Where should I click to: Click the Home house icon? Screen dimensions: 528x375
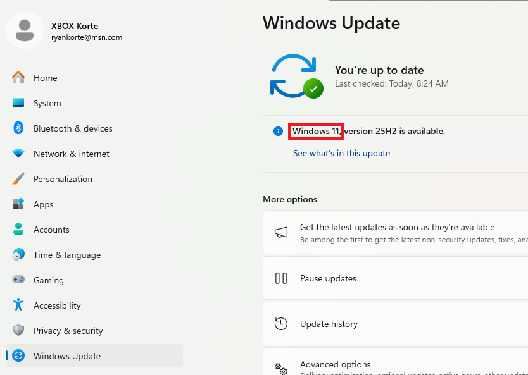[x=18, y=78]
